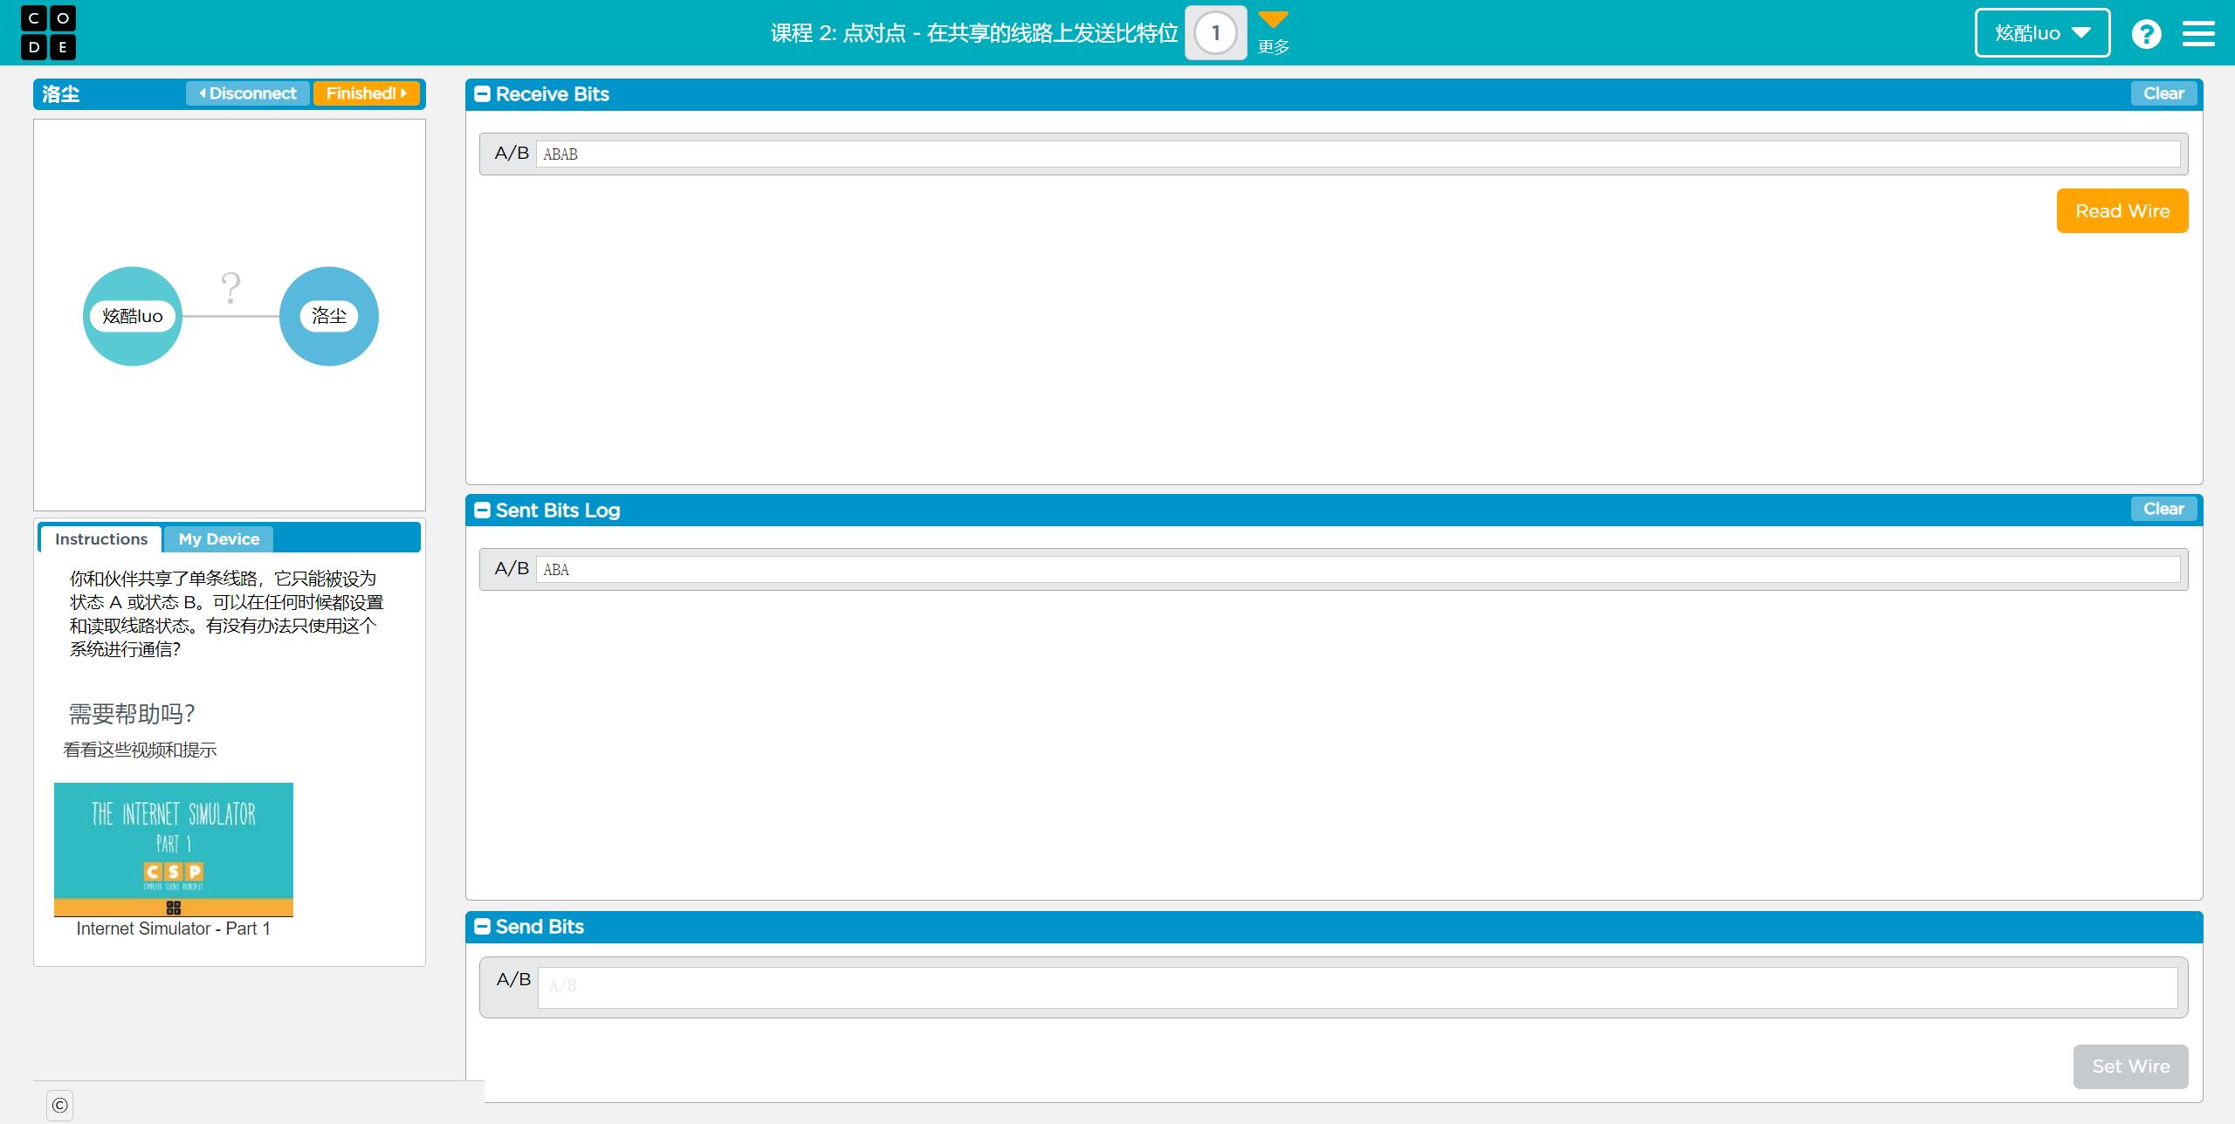Select level 1 progress bubble
This screenshot has width=2235, height=1124.
[1215, 33]
